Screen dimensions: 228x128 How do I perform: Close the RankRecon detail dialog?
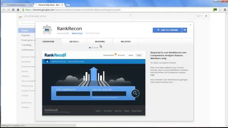tap(190, 25)
